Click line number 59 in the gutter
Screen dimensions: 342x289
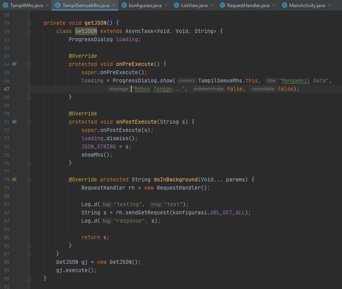(7, 23)
